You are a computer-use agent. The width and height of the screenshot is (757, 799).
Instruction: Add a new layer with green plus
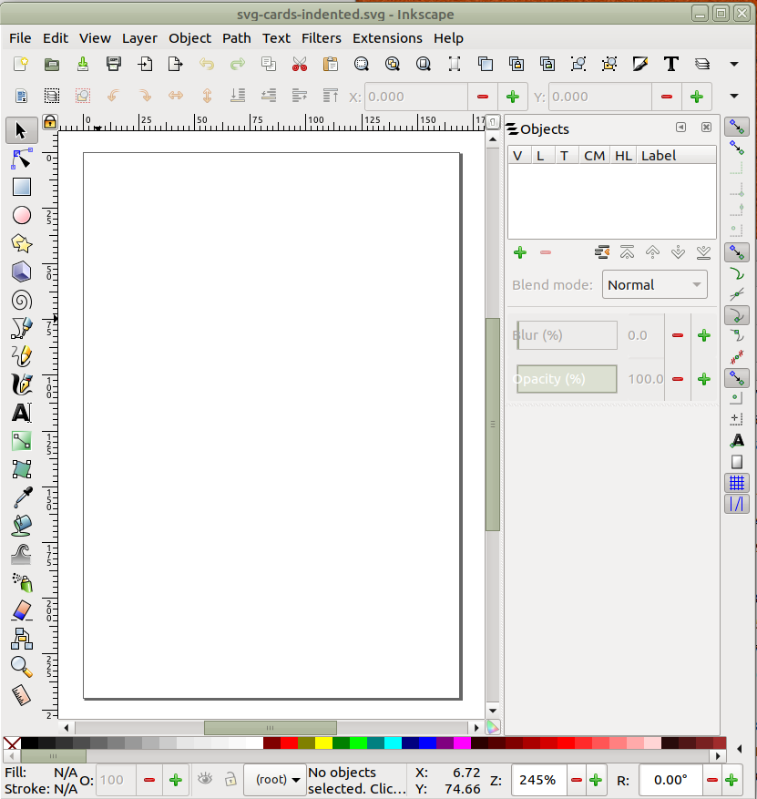[x=520, y=252]
